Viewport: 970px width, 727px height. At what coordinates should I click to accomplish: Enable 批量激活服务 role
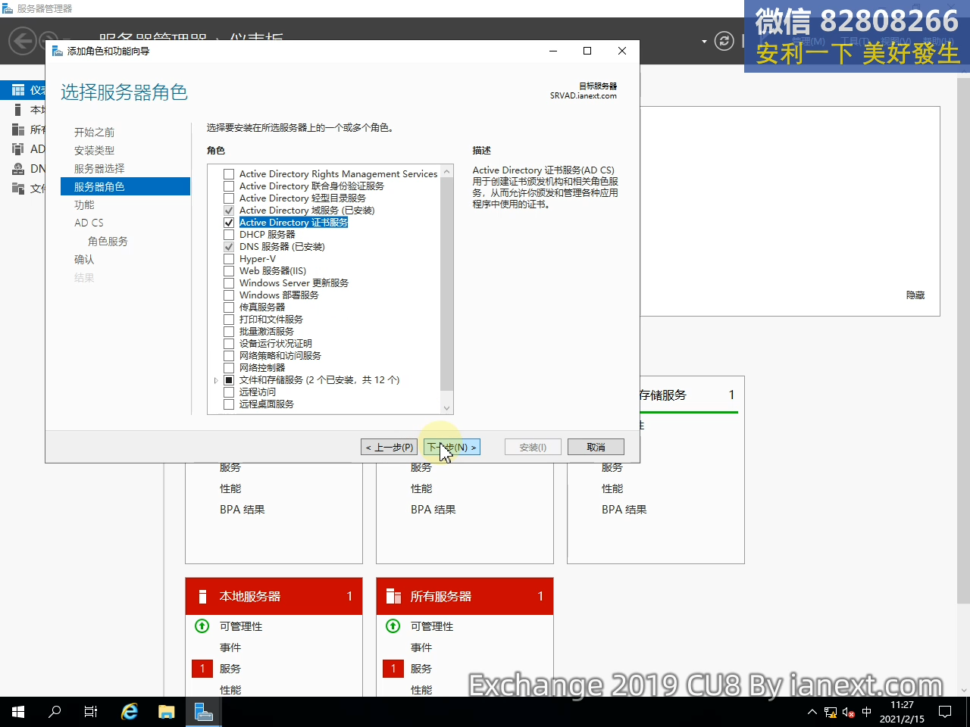pos(229,332)
